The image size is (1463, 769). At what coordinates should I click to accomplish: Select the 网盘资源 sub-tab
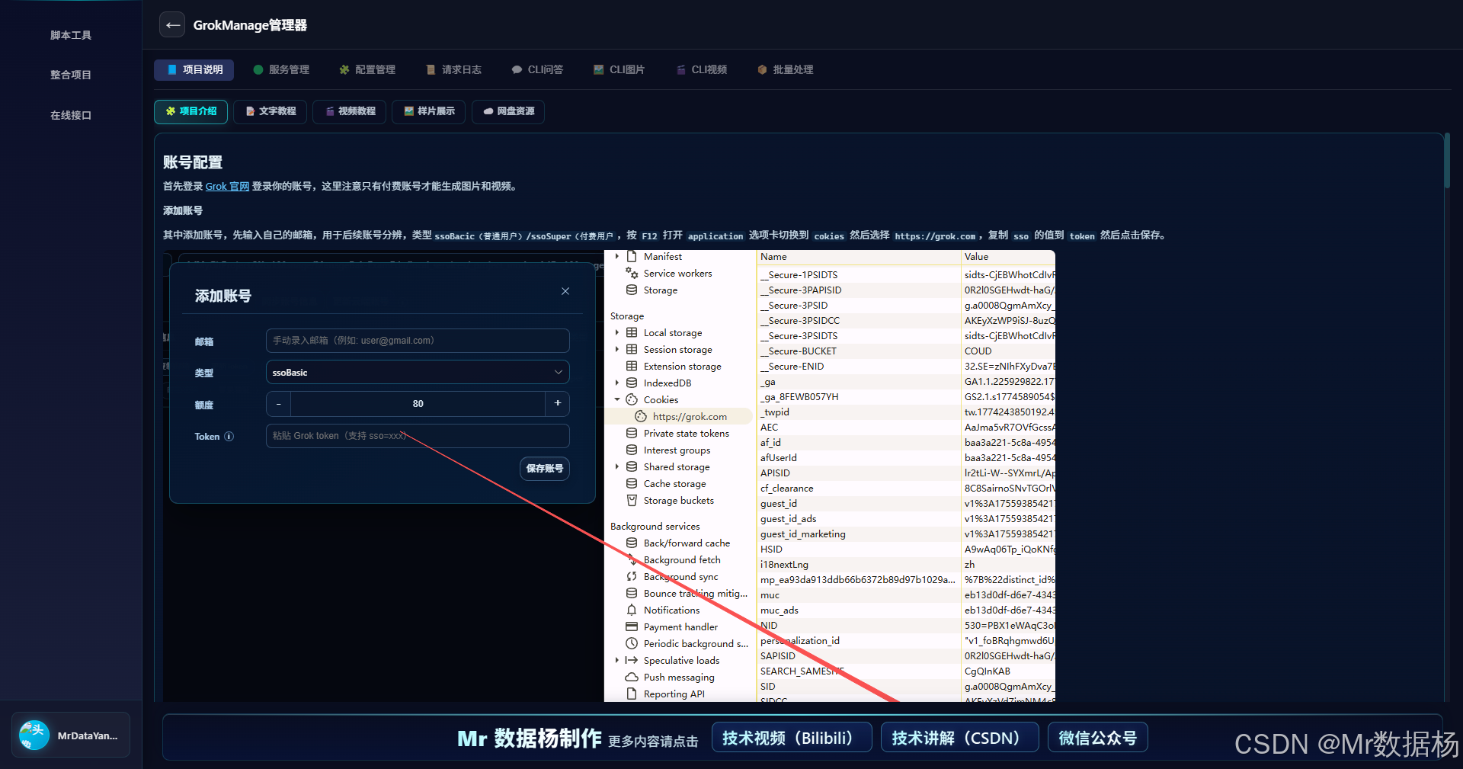508,111
